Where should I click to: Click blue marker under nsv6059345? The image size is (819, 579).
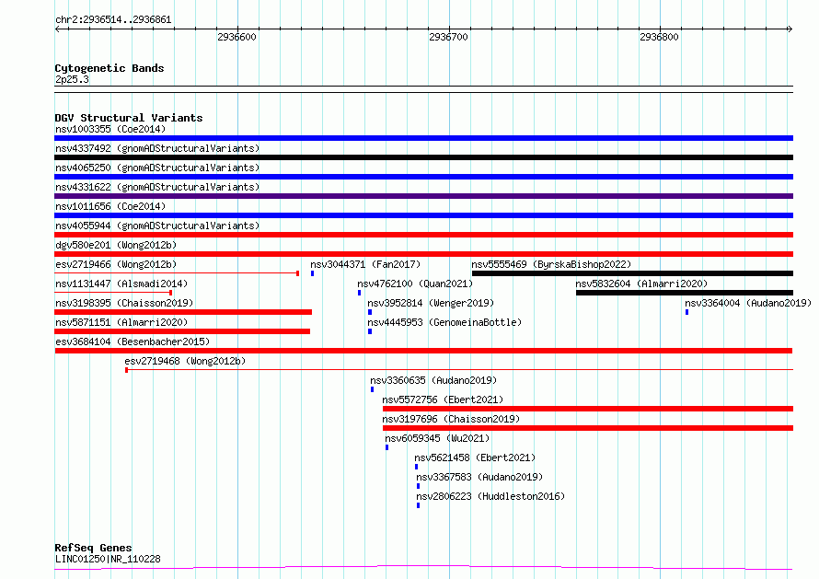click(x=386, y=447)
